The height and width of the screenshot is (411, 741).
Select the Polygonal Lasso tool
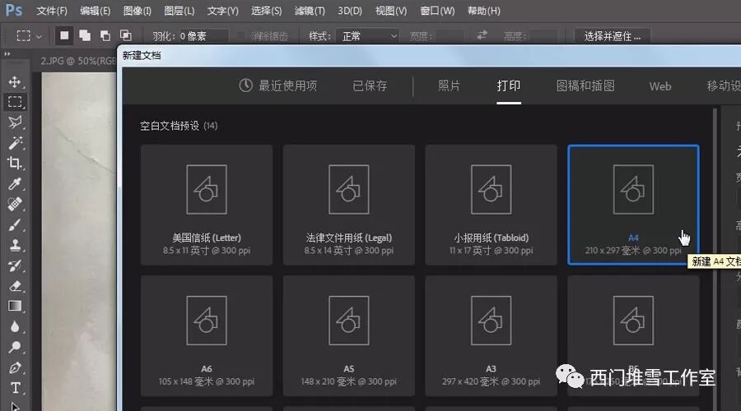15,122
